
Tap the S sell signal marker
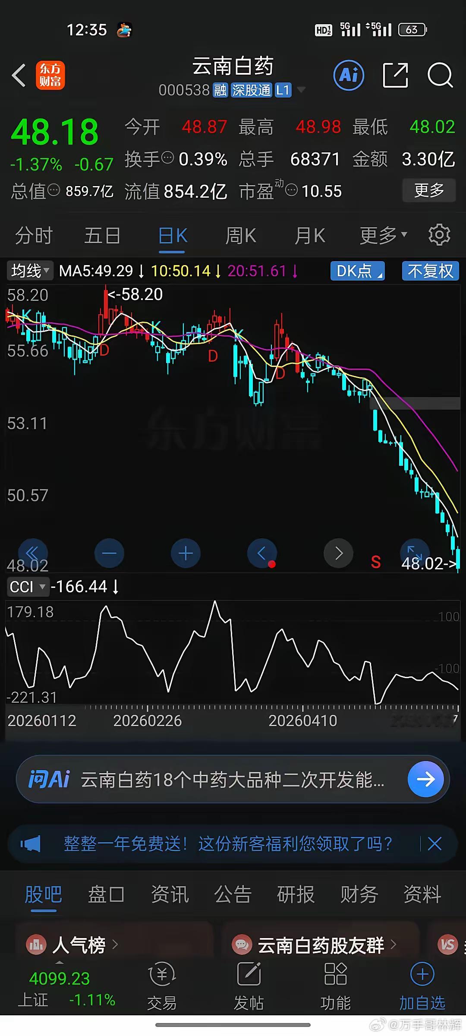(376, 562)
